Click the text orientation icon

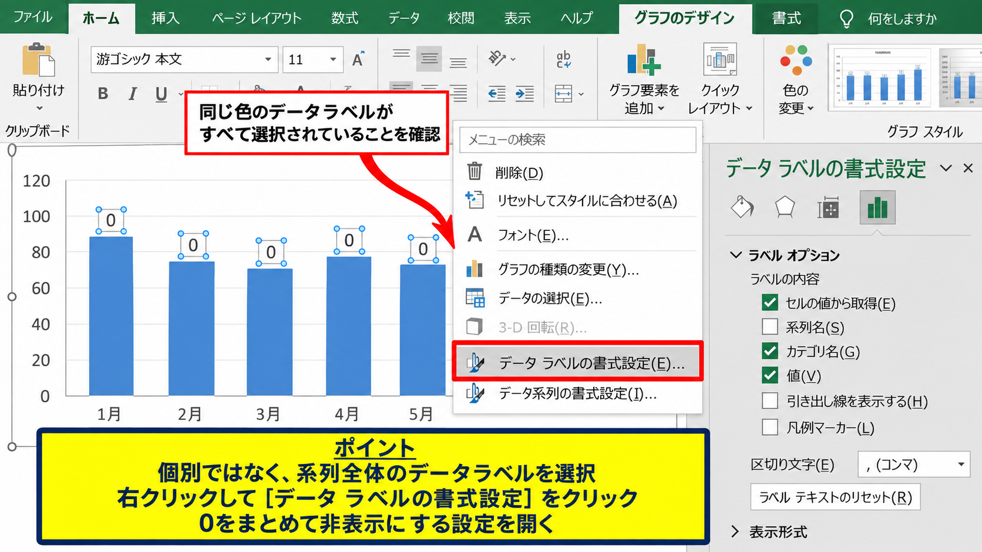coord(497,58)
